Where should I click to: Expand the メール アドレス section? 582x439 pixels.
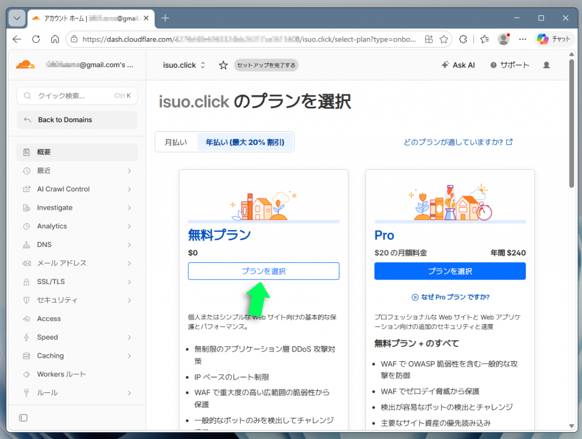(x=77, y=264)
